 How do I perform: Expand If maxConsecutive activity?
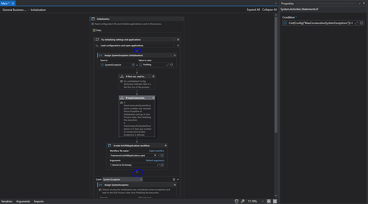[x=153, y=98]
